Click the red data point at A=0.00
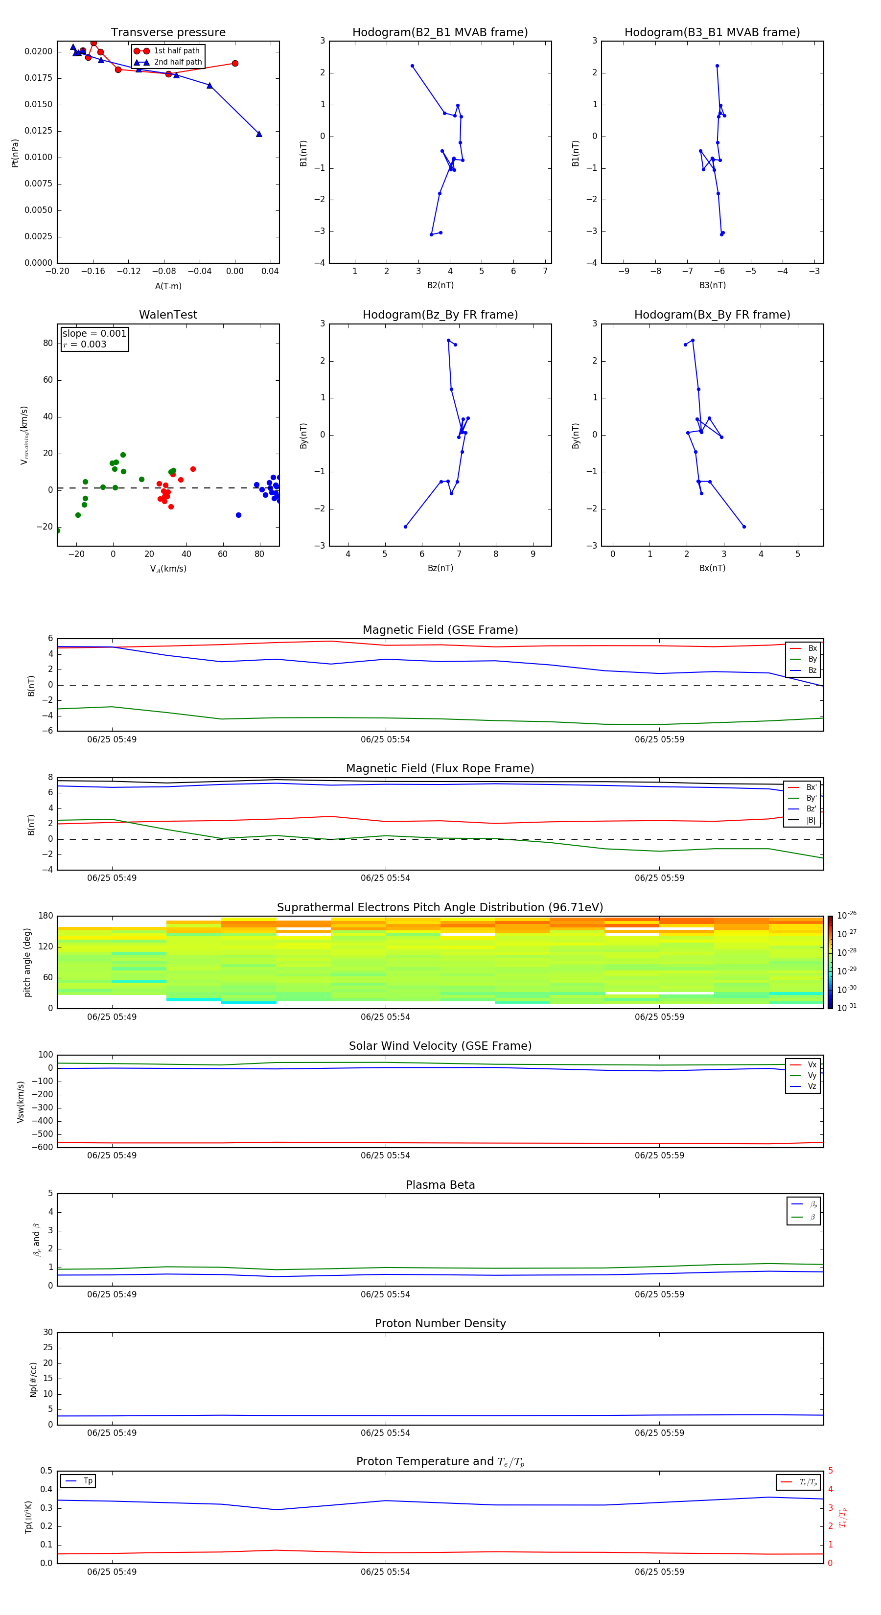Image resolution: width=881 pixels, height=1615 pixels. [x=235, y=63]
